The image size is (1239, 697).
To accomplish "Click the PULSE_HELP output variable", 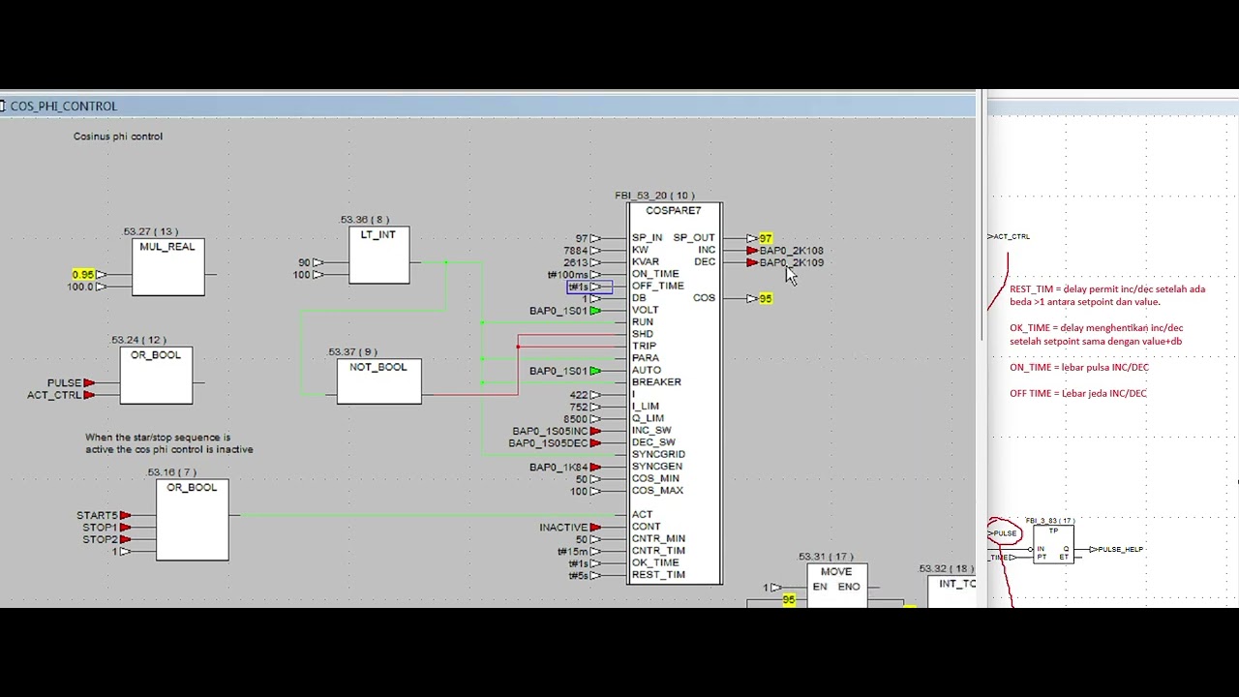I will (x=1121, y=550).
